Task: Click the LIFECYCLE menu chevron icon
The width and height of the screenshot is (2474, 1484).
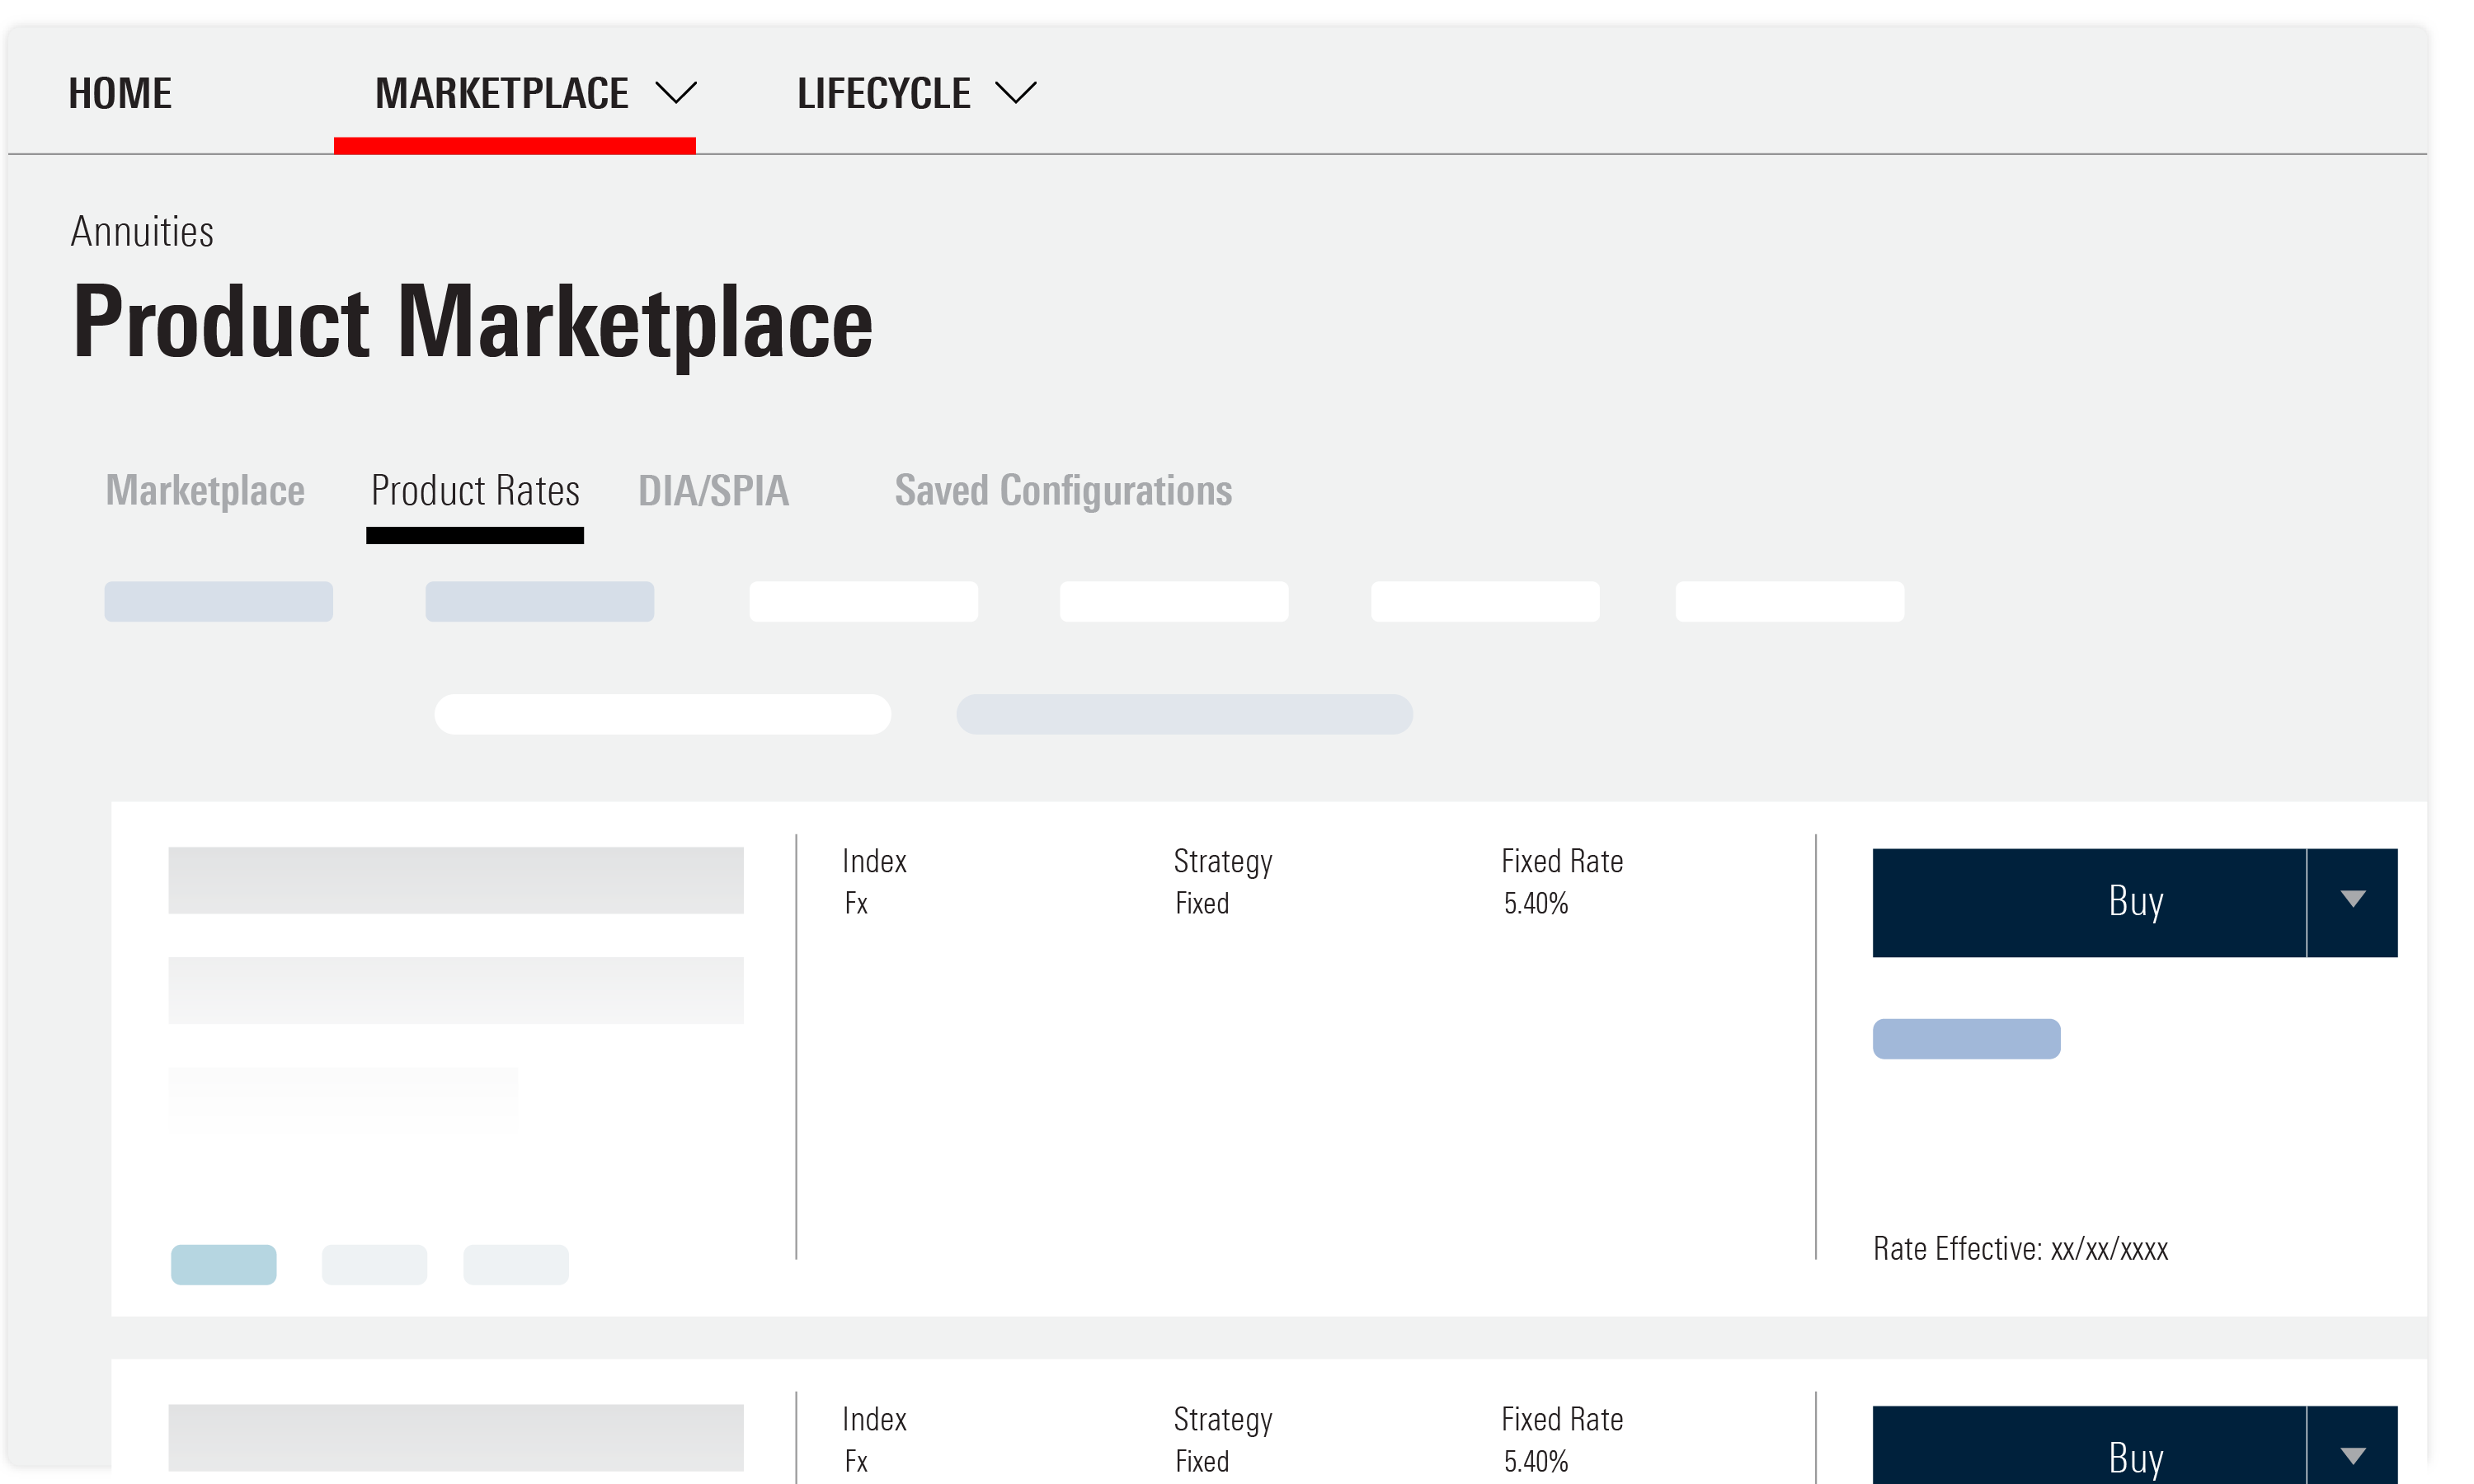Action: click(x=1016, y=93)
